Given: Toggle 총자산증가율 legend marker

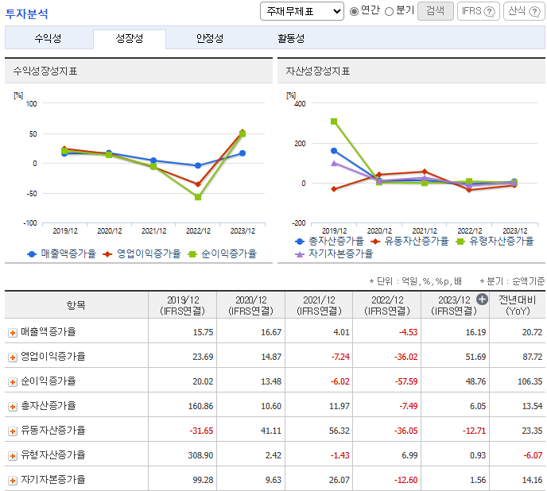Looking at the screenshot, I should tap(299, 242).
